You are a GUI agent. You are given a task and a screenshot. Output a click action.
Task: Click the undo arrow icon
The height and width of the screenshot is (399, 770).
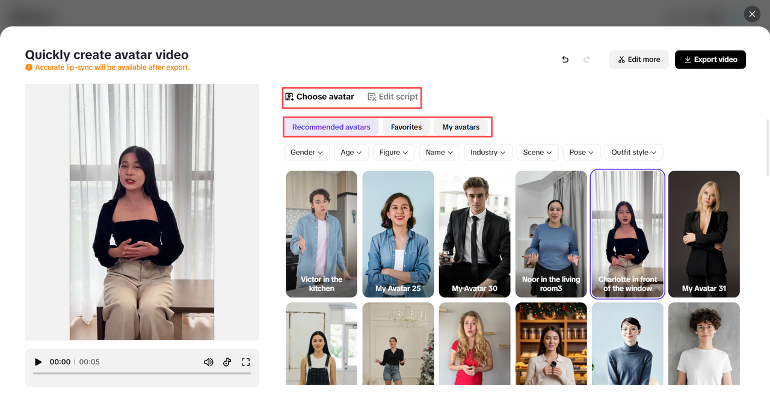pos(565,59)
